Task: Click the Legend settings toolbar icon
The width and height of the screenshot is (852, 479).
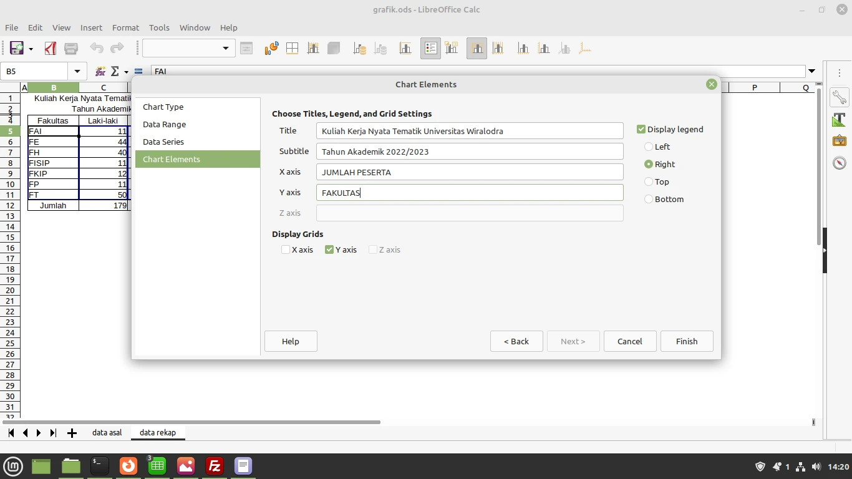Action: (x=452, y=49)
